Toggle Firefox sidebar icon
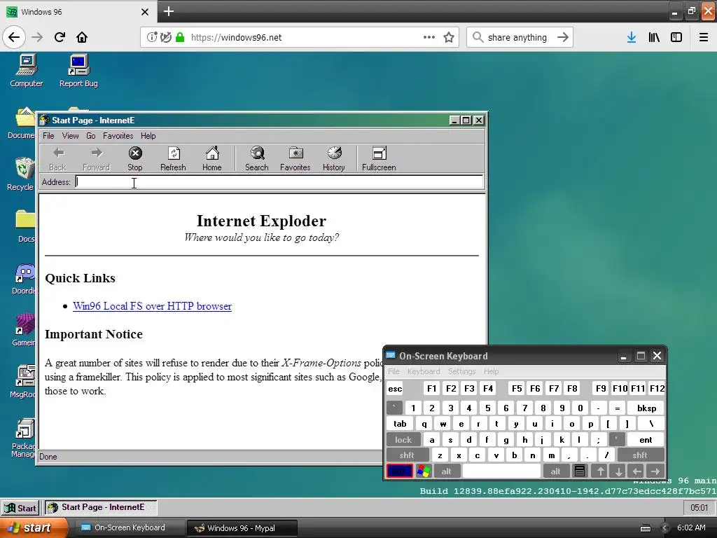 [x=676, y=37]
